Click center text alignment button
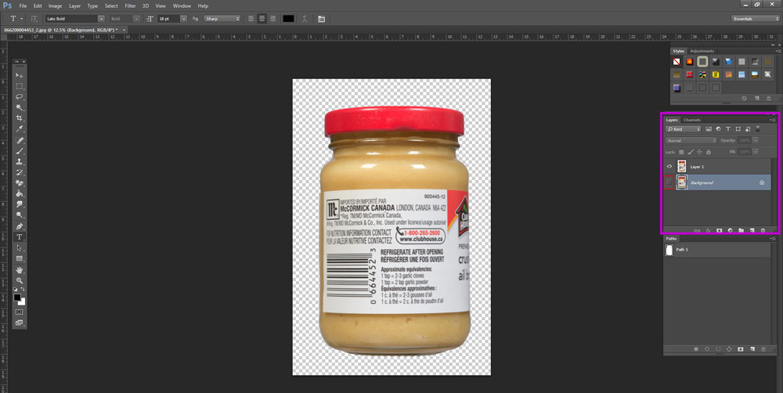This screenshot has height=393, width=783. click(262, 18)
